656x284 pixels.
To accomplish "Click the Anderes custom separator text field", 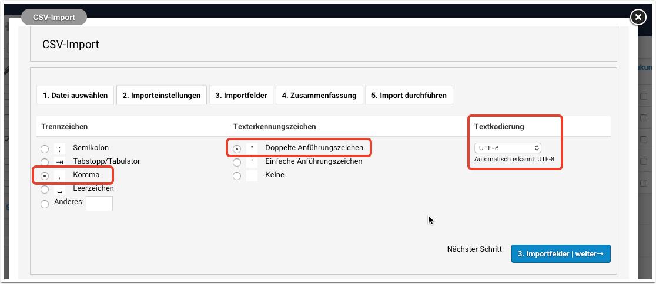I will pyautogui.click(x=99, y=204).
